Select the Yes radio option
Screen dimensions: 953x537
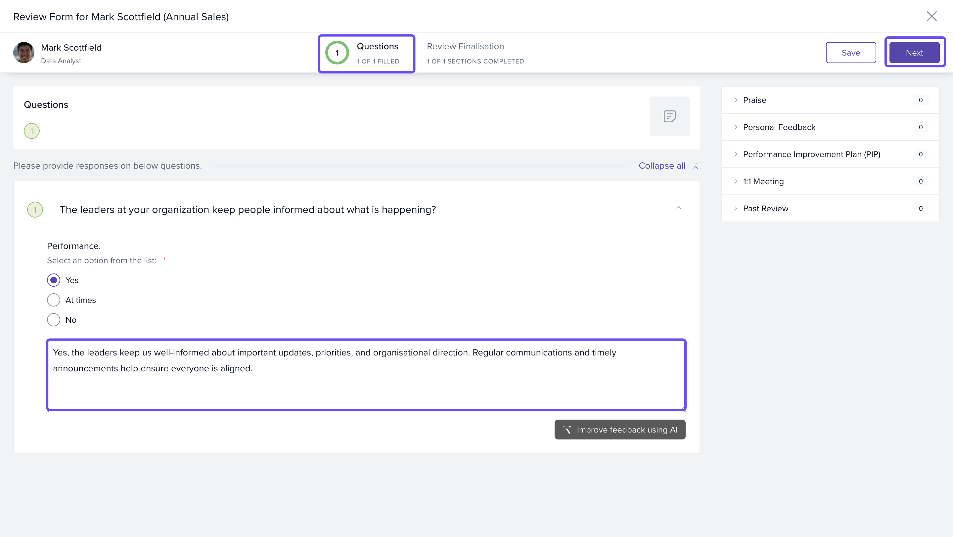[54, 280]
